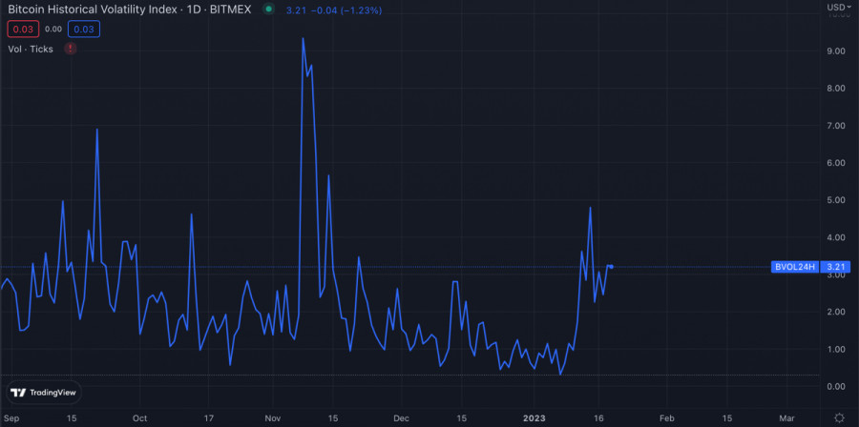Expand the USD currency dropdown
Viewport: 859px width, 427px height.
coord(836,8)
